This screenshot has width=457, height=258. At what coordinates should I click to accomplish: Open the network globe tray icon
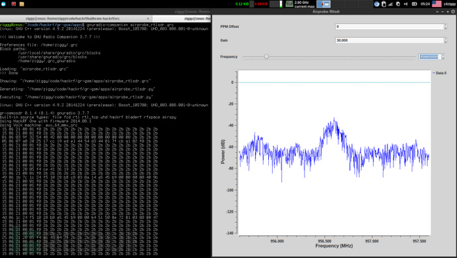pos(377,4)
